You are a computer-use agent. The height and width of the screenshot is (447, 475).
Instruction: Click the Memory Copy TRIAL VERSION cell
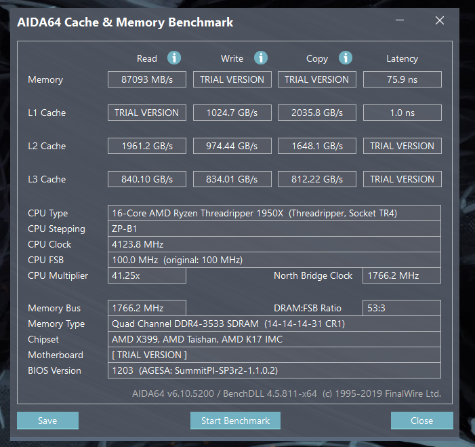[317, 79]
